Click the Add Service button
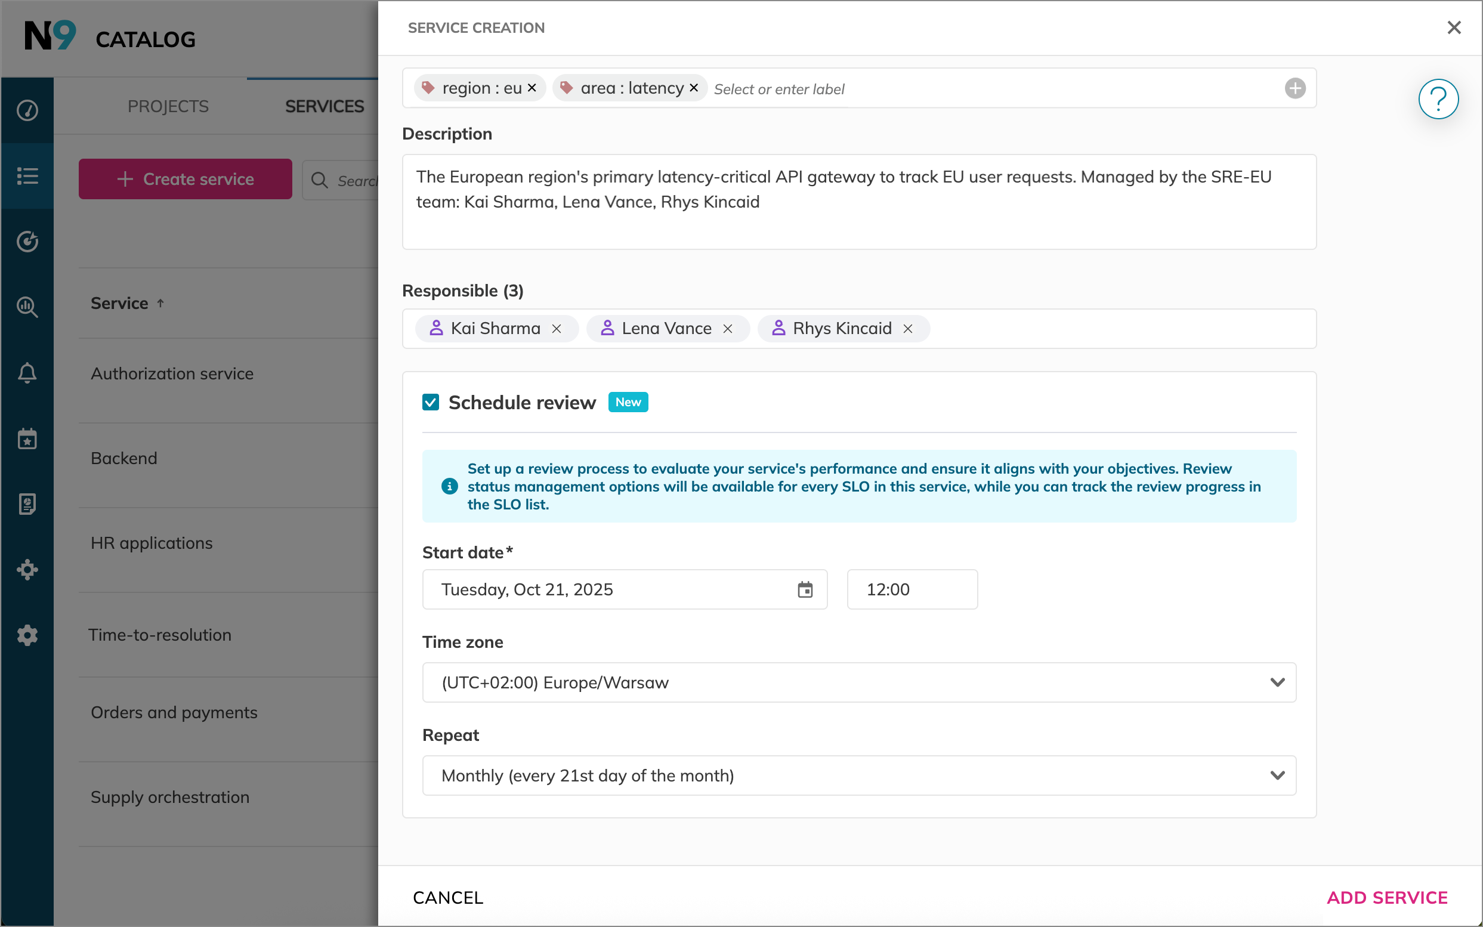 (x=1387, y=897)
